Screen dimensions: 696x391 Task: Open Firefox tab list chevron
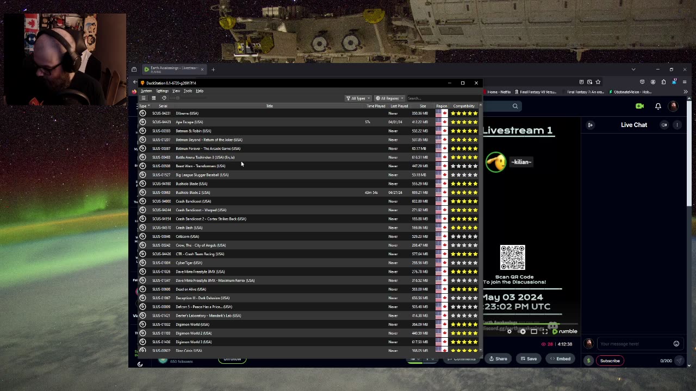633,70
